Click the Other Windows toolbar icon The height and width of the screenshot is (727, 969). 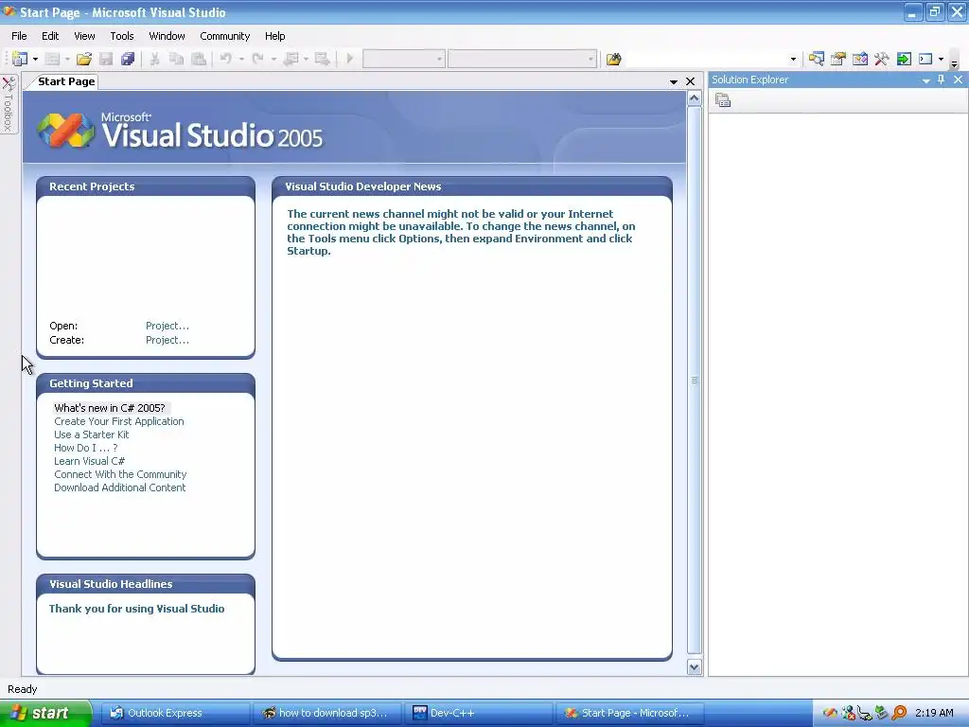tap(925, 59)
